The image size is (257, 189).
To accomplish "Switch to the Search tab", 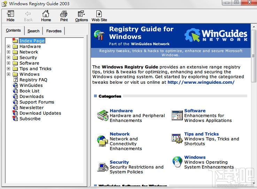I will click(33, 31).
